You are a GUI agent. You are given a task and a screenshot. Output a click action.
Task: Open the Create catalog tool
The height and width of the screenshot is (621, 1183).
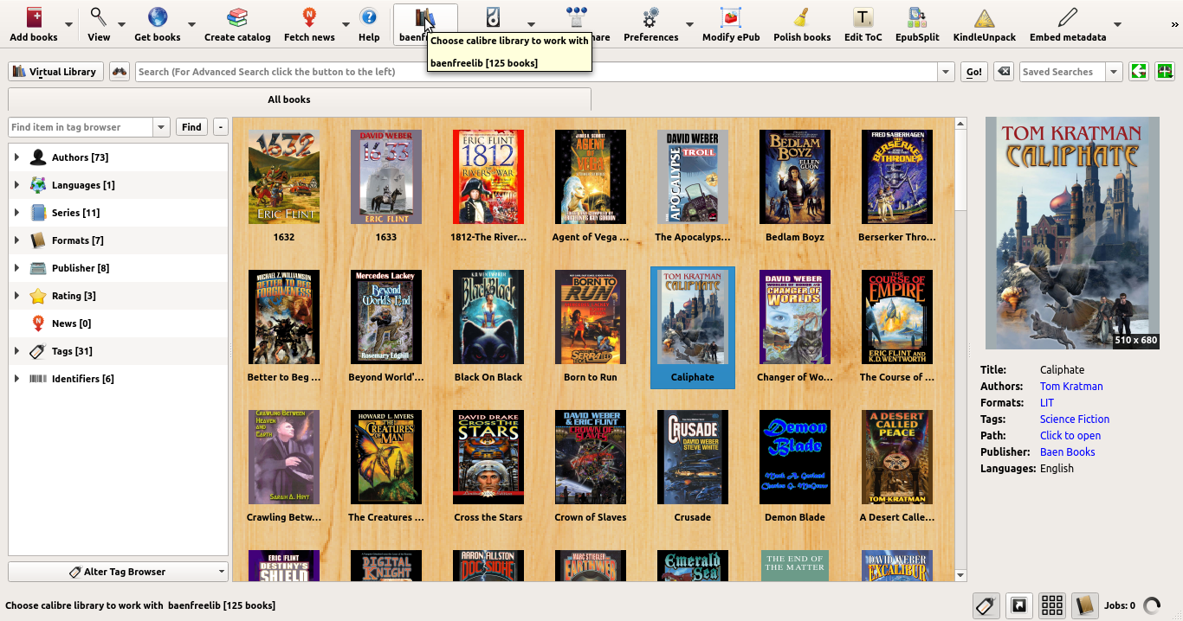(x=237, y=18)
